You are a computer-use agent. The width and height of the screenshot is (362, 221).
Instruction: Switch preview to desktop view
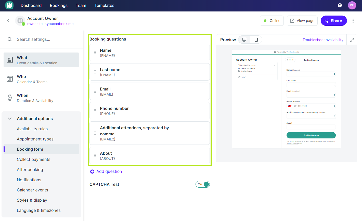pyautogui.click(x=244, y=40)
